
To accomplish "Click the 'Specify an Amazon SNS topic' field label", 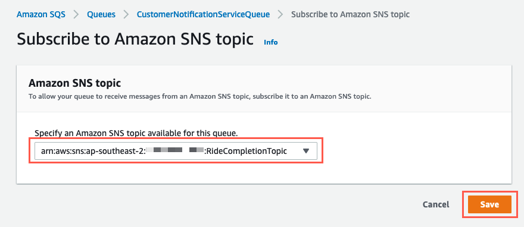I will click(x=136, y=133).
